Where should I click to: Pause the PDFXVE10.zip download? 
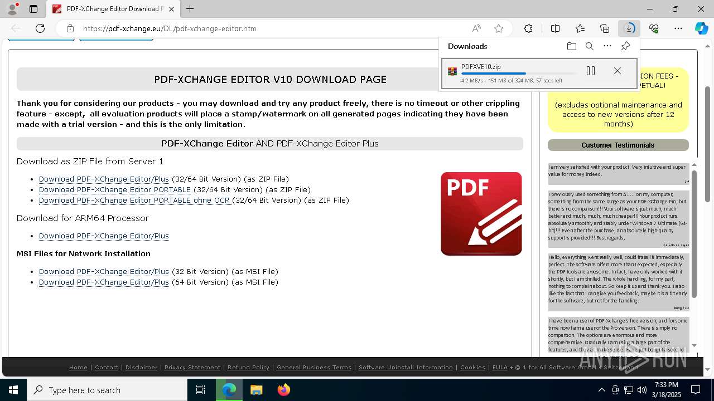tap(591, 71)
